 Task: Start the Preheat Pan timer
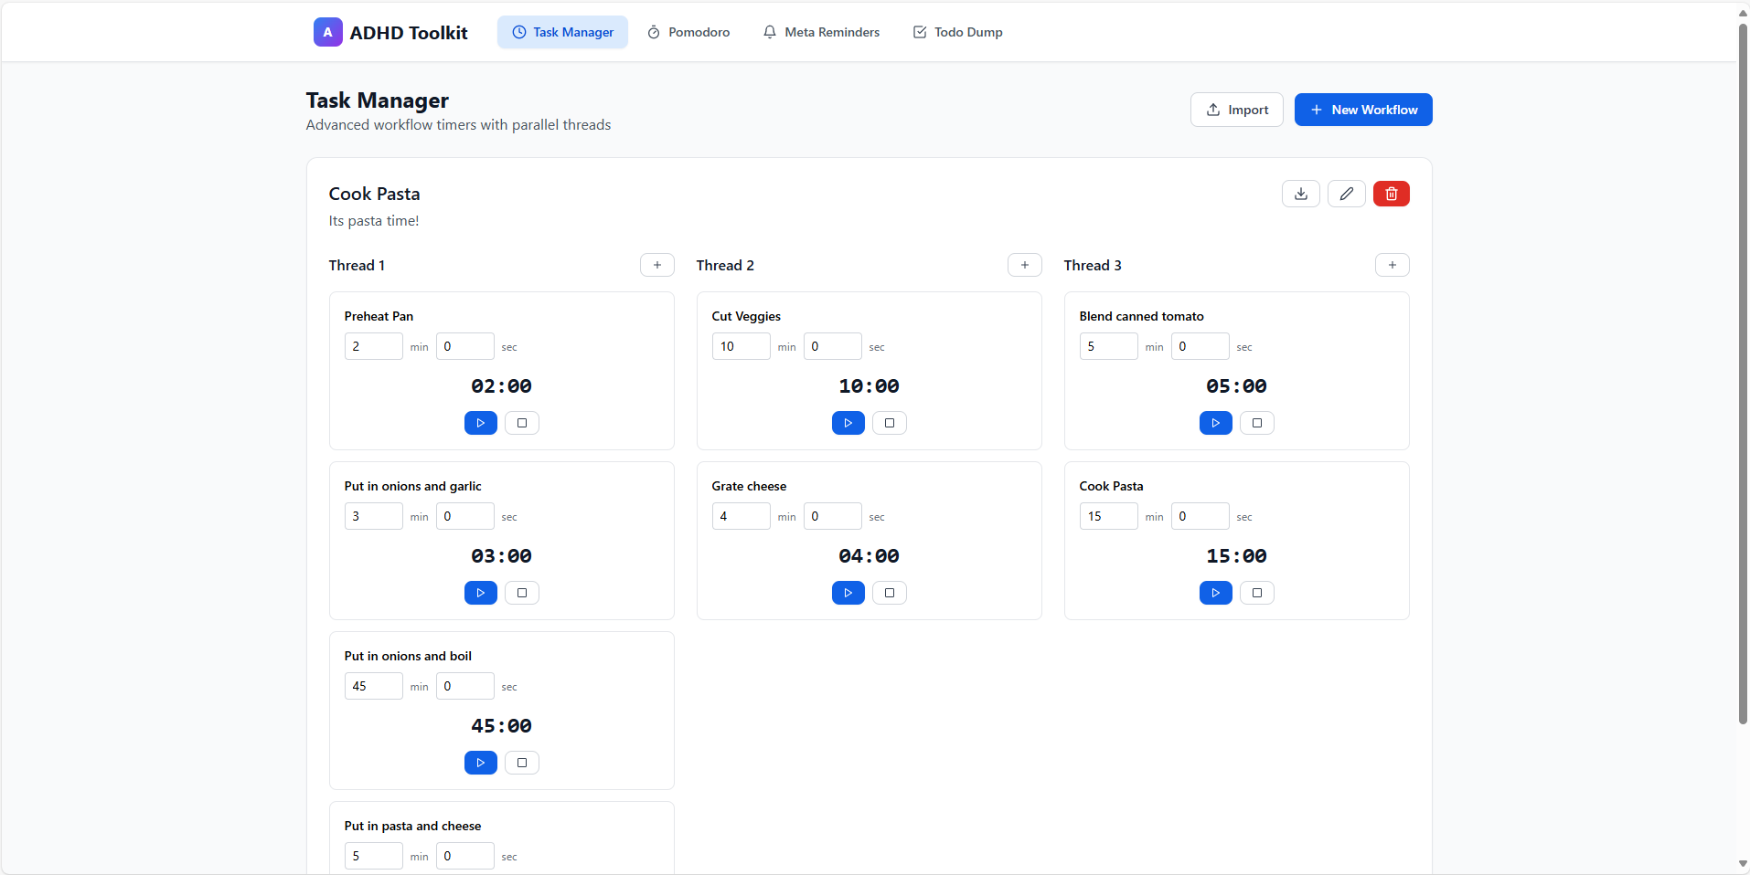tap(481, 423)
